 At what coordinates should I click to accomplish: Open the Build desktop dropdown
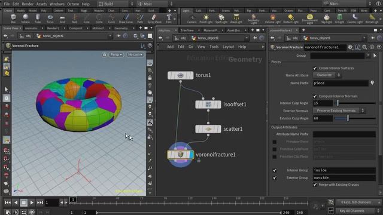(116, 4)
